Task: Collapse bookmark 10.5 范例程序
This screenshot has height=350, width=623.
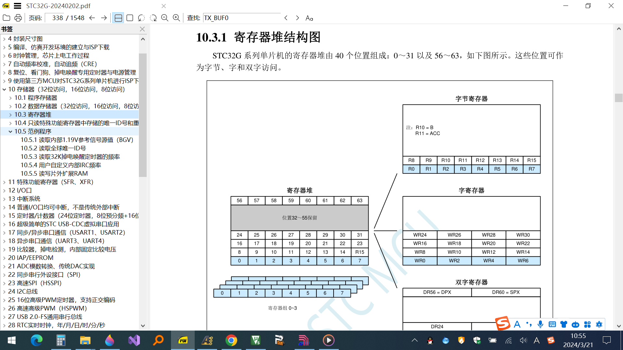Action: point(10,132)
